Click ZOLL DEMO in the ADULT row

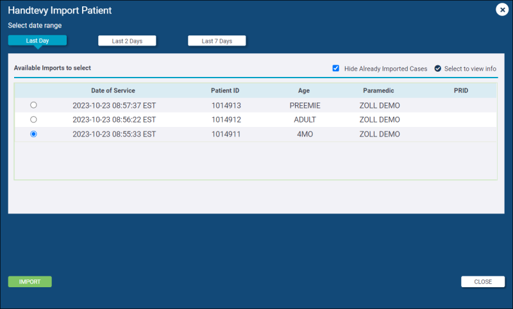click(380, 120)
